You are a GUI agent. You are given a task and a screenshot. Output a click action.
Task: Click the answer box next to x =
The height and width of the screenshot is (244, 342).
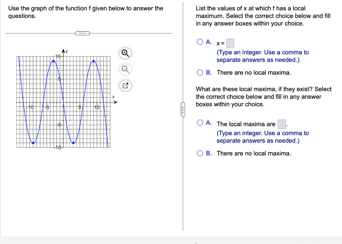[x=230, y=43]
